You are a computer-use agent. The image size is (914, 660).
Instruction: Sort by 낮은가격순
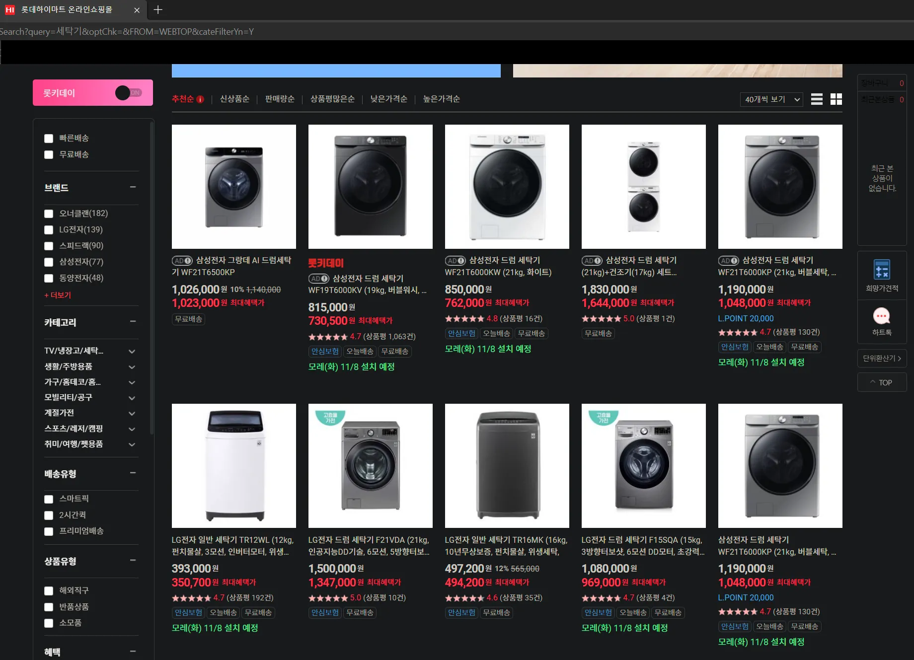click(389, 99)
